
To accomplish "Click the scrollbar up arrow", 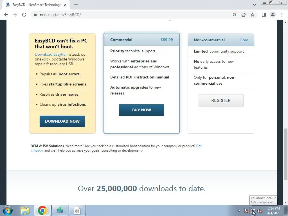I will (286, 22).
